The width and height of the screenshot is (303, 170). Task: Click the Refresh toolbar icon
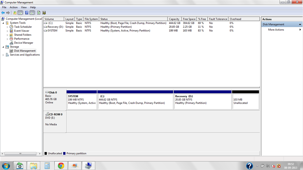click(x=39, y=13)
